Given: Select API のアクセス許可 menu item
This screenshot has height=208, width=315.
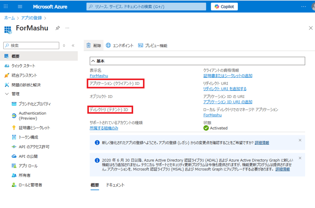Looking at the screenshot, I should [33, 147].
